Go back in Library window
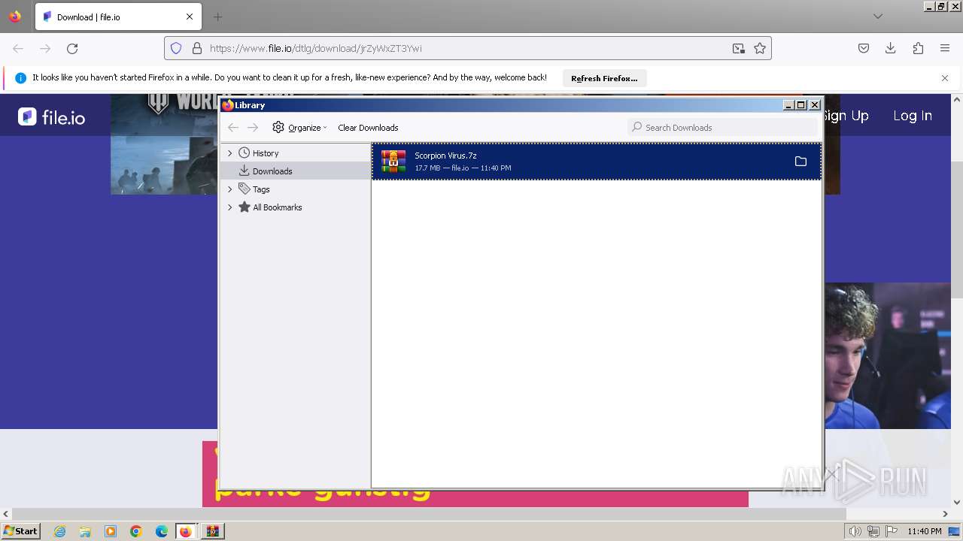963x541 pixels. pos(233,128)
